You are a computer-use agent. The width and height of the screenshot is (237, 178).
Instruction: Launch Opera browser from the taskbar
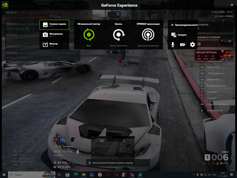click(116, 175)
